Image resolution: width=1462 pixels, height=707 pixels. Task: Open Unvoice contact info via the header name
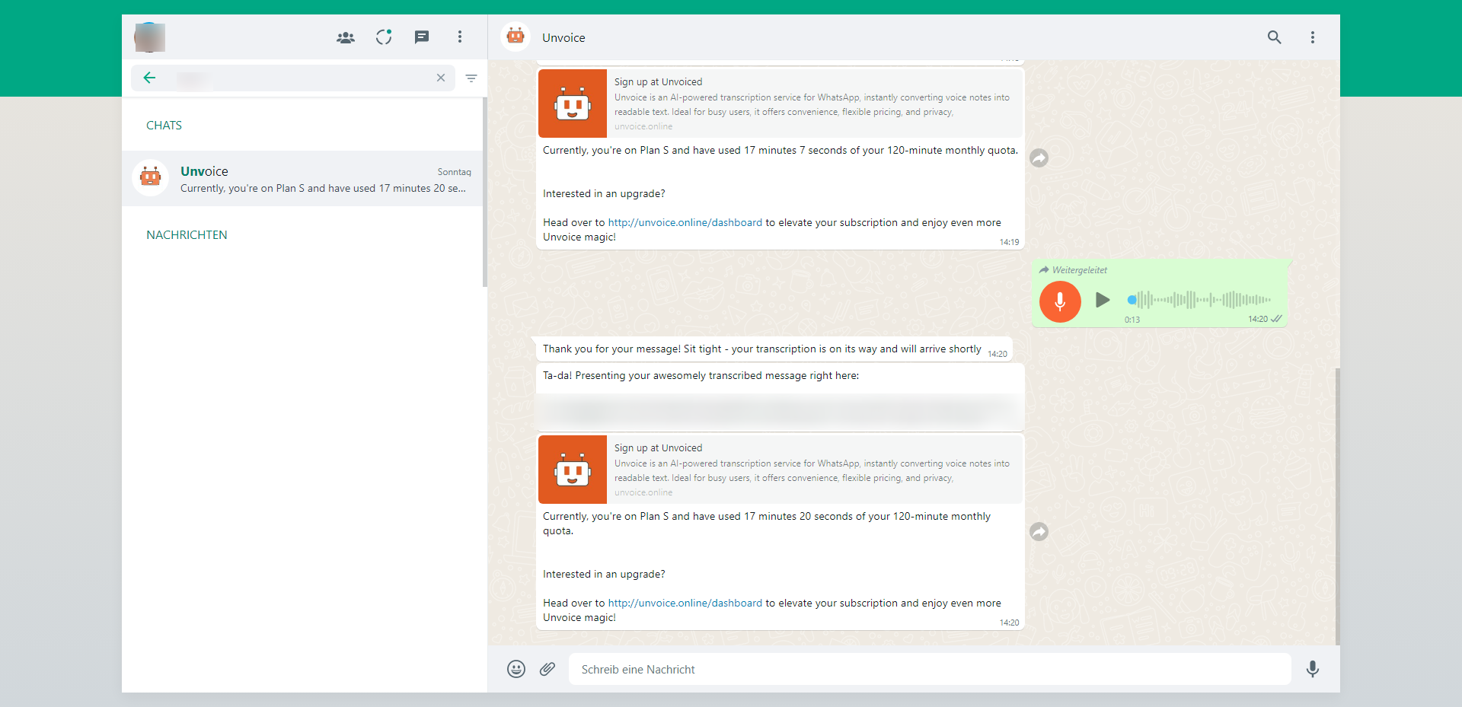click(563, 37)
